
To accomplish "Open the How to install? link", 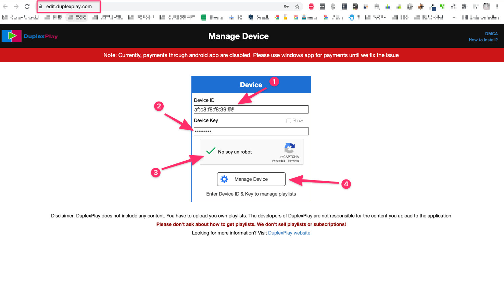I will (x=483, y=40).
